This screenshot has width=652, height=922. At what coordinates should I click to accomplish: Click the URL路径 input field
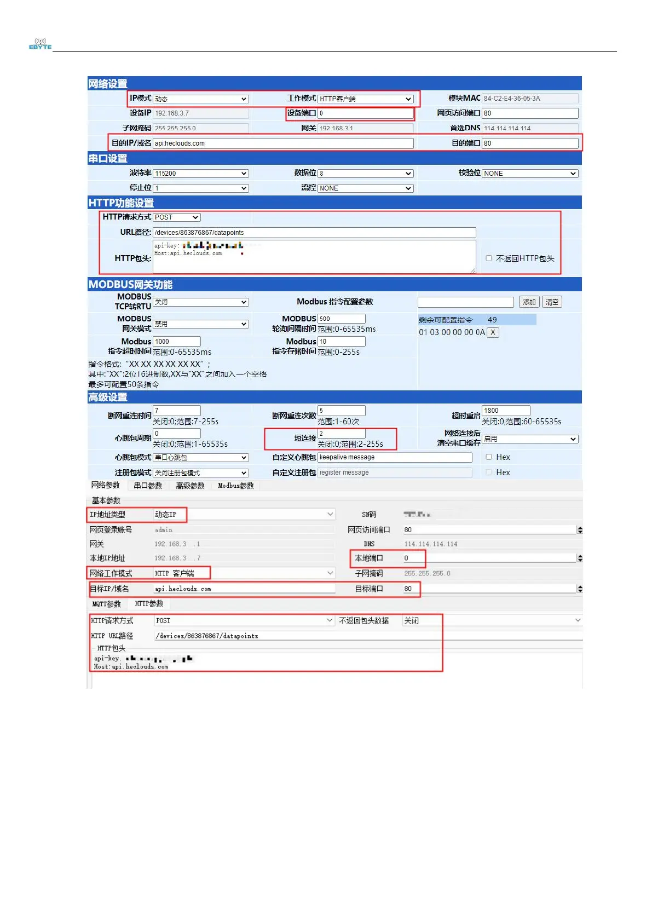(314, 233)
